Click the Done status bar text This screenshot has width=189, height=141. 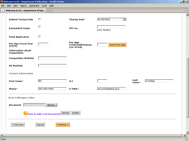tap(3, 139)
